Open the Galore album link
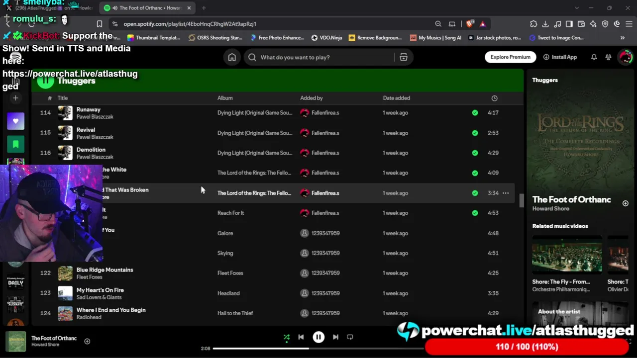 [x=225, y=233]
